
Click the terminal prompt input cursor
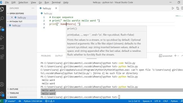119,97
